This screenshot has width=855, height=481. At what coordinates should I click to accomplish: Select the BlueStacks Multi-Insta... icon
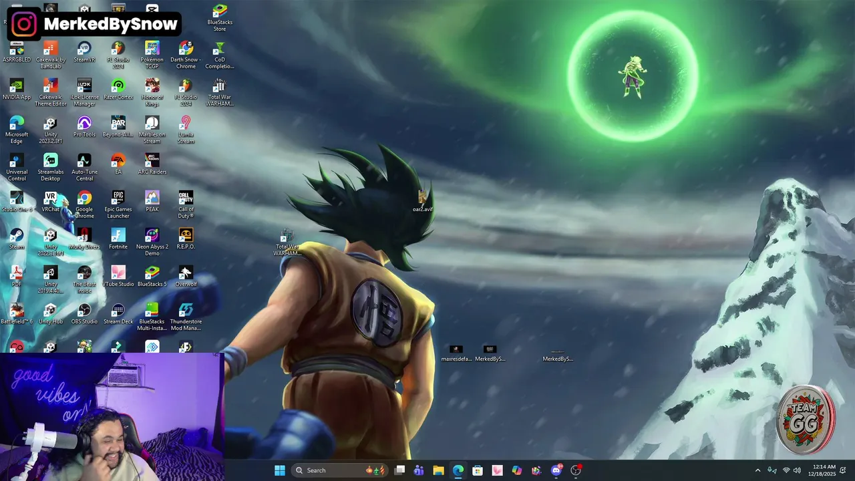point(152,317)
